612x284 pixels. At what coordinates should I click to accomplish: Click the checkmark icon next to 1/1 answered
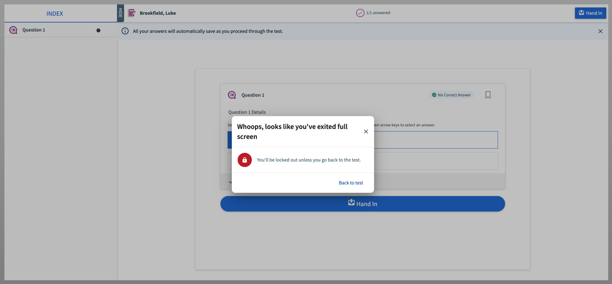360,13
